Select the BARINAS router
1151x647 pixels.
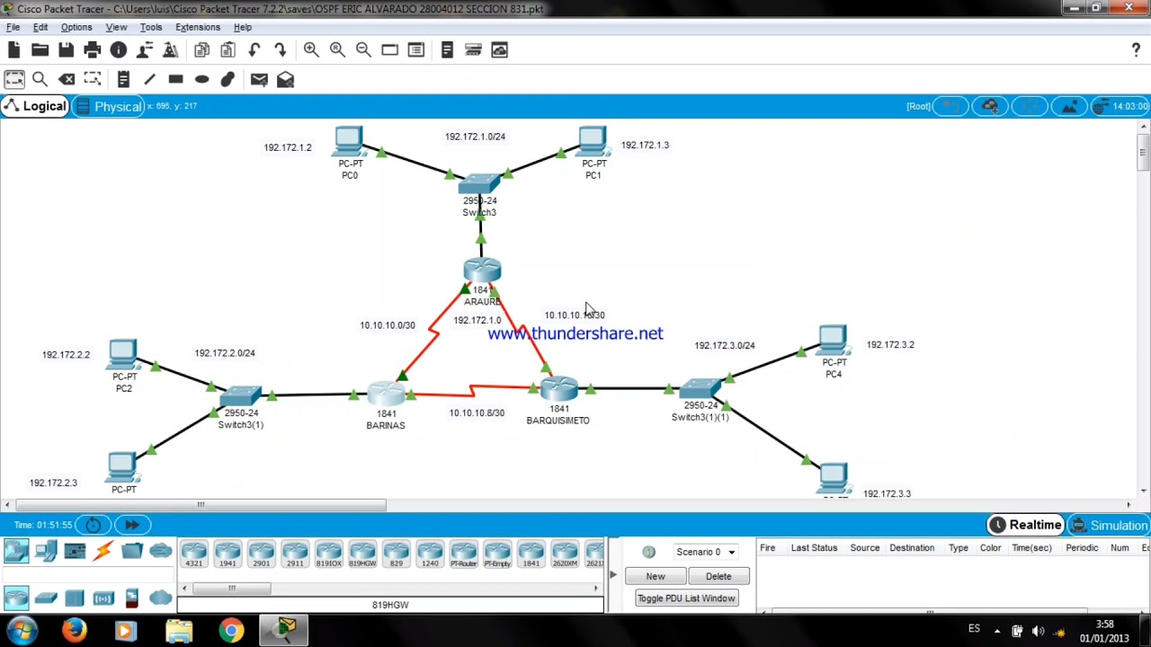(x=386, y=395)
